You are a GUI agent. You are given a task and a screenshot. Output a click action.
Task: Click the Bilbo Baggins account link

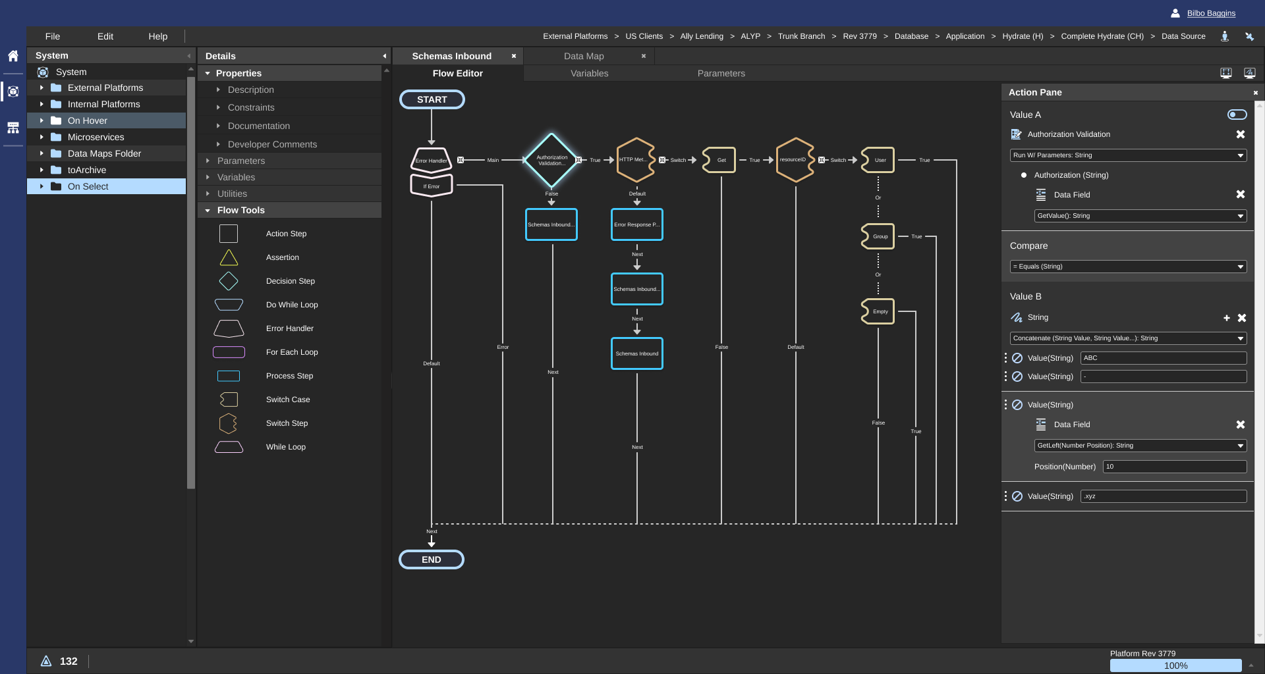coord(1210,13)
